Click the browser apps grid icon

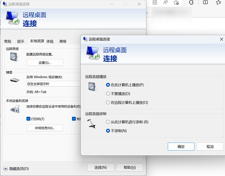pos(154,2)
